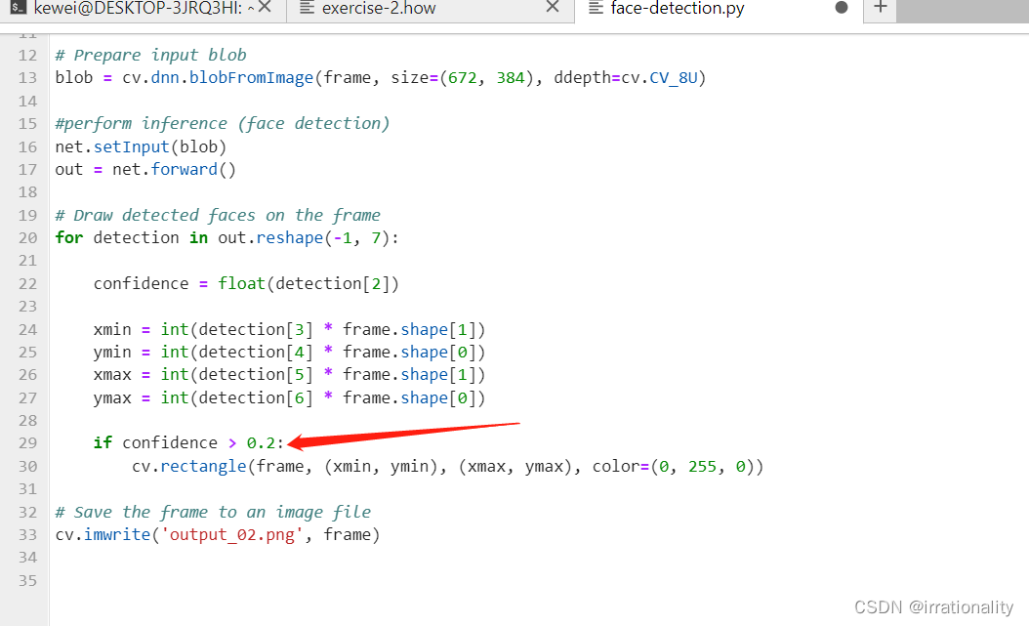The width and height of the screenshot is (1029, 626).
Task: Click line number 33 in gutter
Action: 27,535
